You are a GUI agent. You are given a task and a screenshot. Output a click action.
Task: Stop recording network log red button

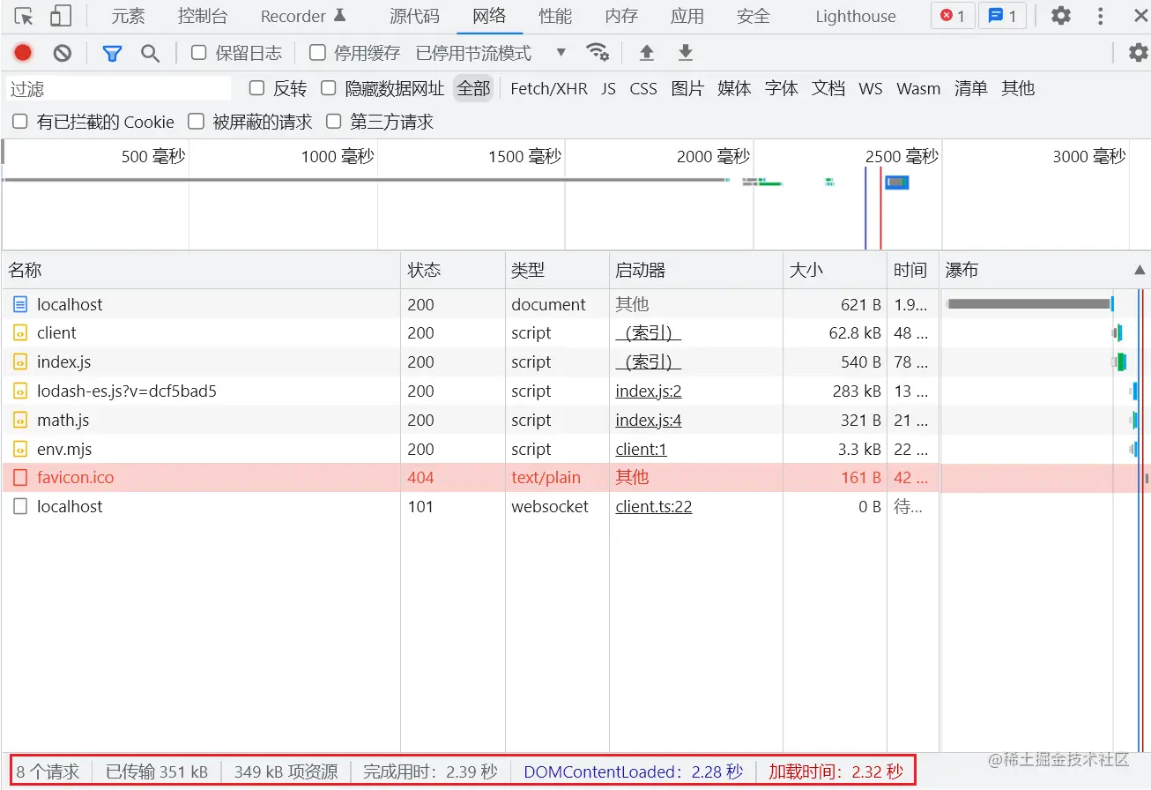[x=23, y=53]
